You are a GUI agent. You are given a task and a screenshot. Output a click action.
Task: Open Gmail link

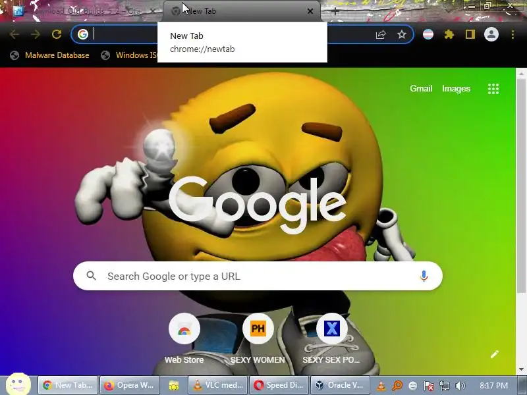coord(421,88)
